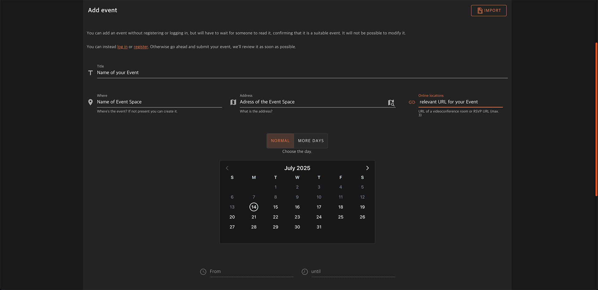
Task: Click the map icon beside Address field
Action: (233, 102)
